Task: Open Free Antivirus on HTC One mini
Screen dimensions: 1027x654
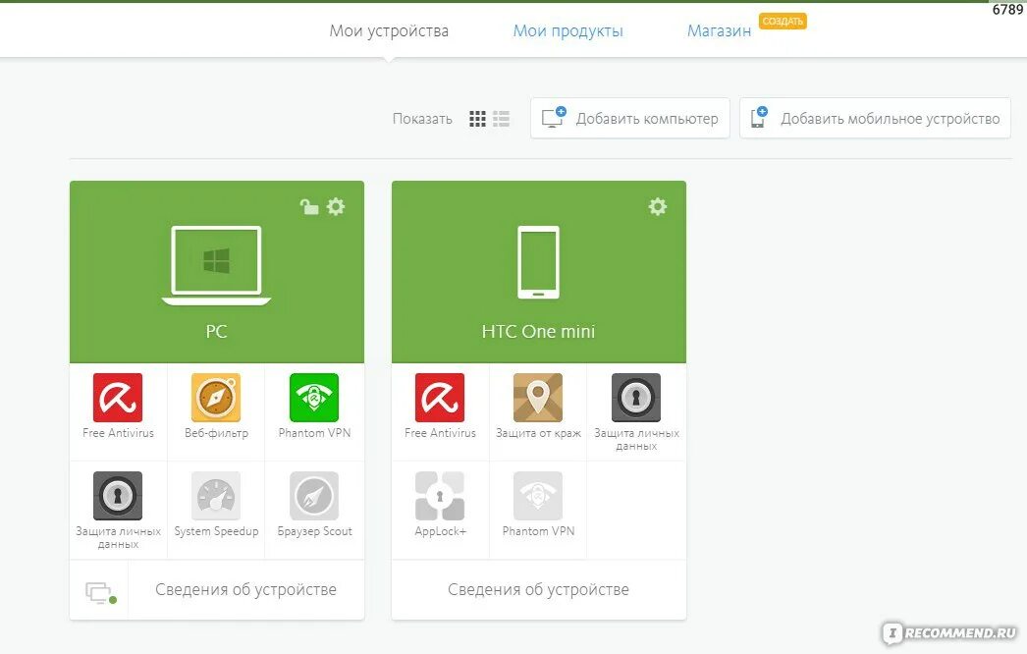Action: 440,398
